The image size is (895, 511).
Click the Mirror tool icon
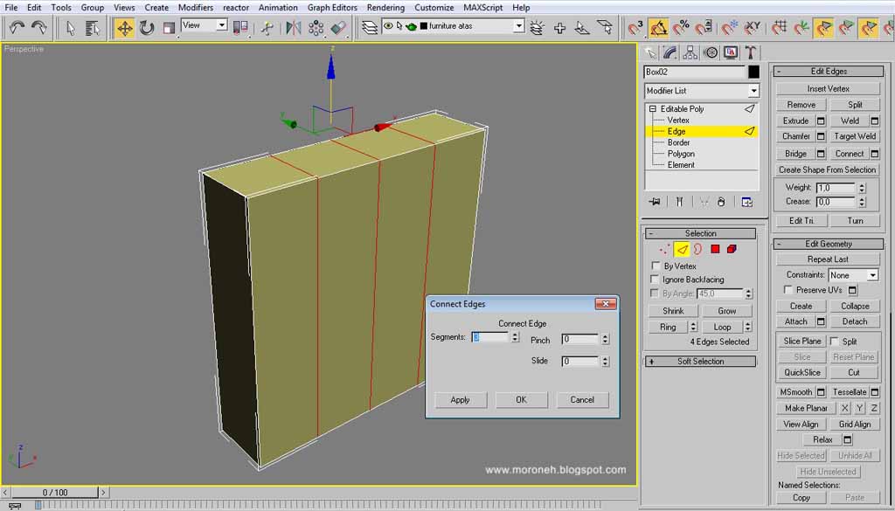pyautogui.click(x=294, y=27)
